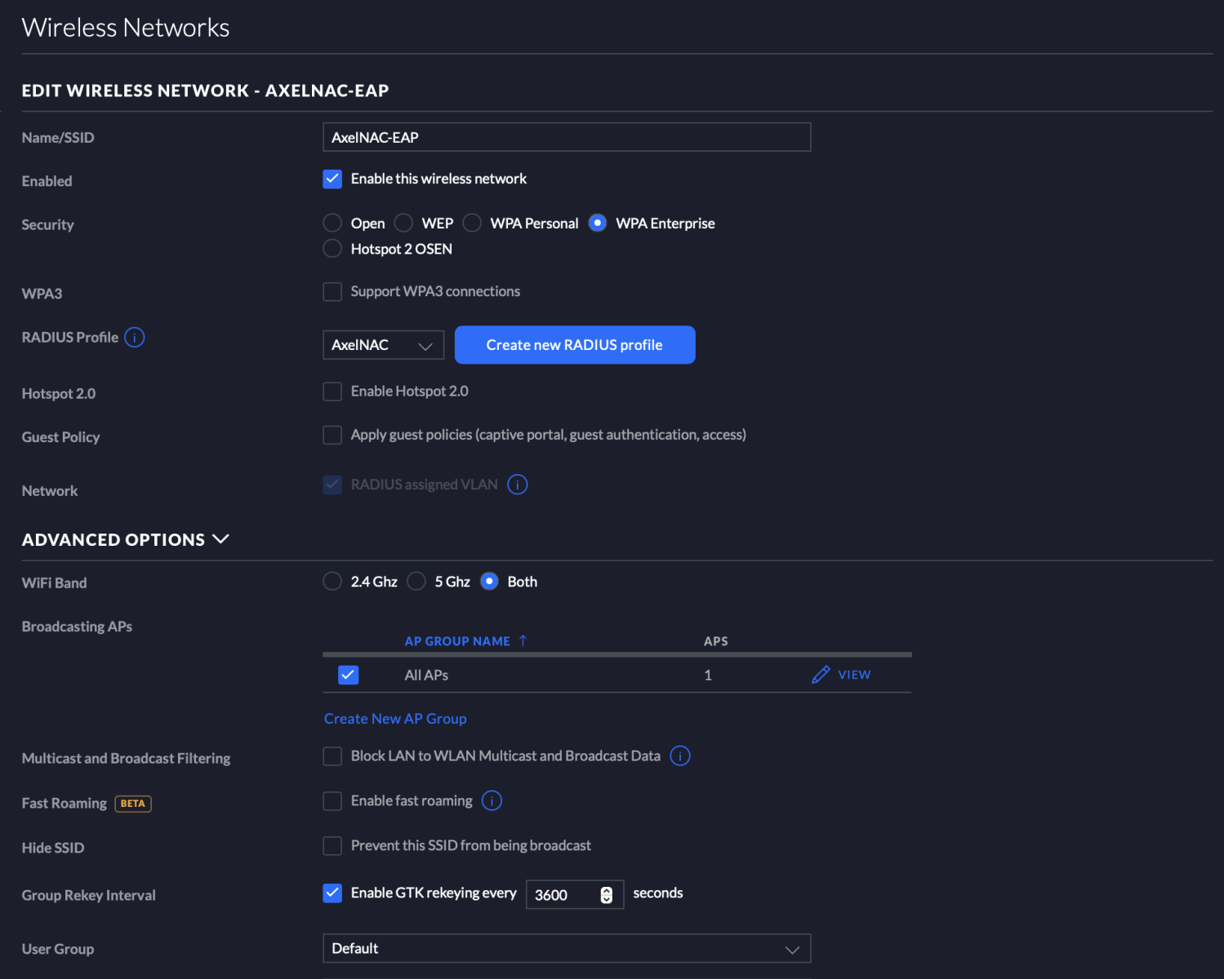Collapse the Advanced Options section
Screen dimensions: 1224x979
tap(220, 539)
